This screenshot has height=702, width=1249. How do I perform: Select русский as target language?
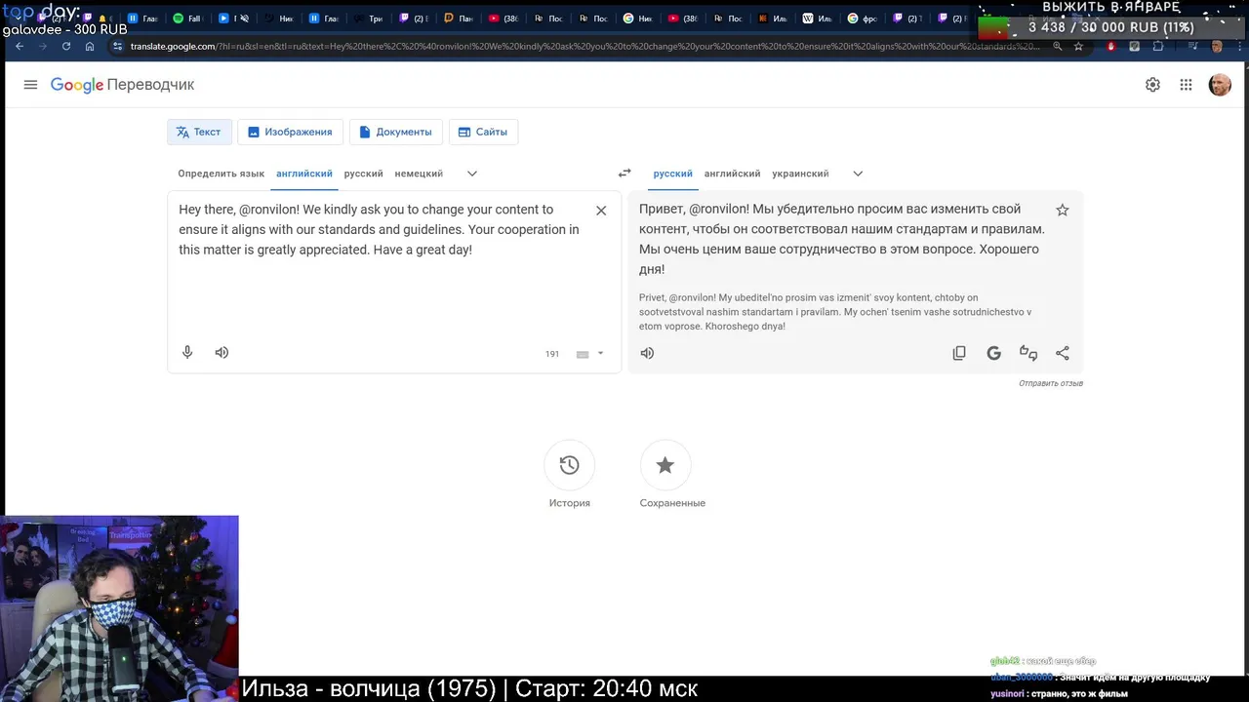pyautogui.click(x=673, y=174)
